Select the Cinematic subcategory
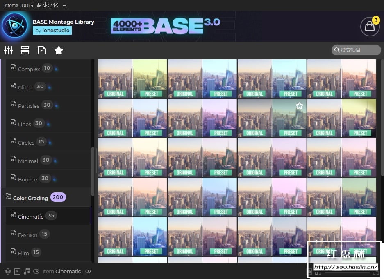384x279 pixels. click(x=48, y=216)
